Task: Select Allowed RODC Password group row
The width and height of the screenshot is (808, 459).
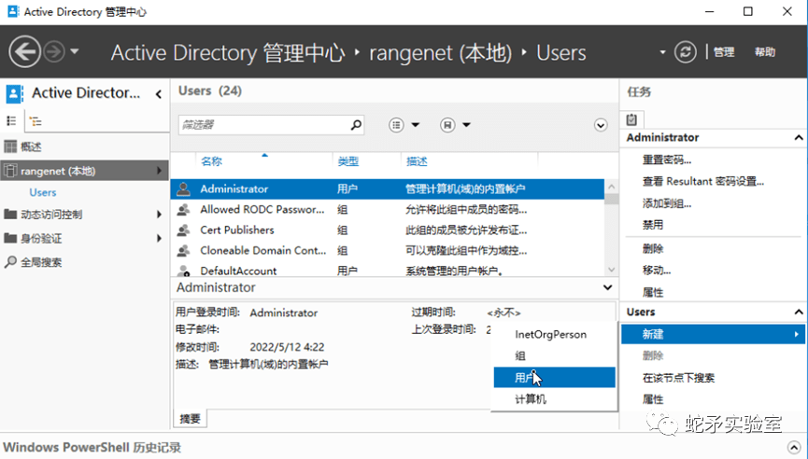Action: tap(387, 209)
